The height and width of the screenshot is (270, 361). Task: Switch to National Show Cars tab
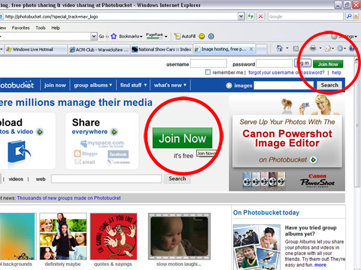coord(162,49)
